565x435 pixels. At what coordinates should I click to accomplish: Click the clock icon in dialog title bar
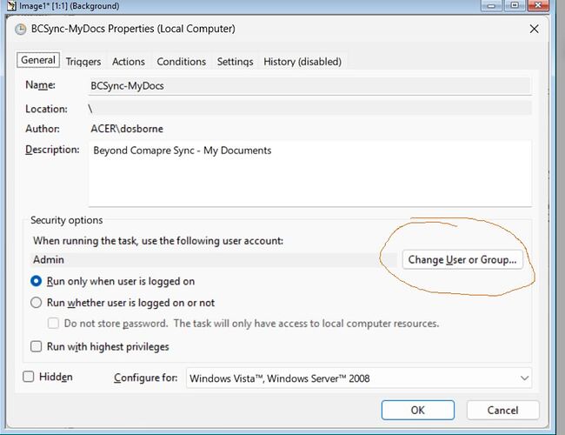[x=20, y=29]
